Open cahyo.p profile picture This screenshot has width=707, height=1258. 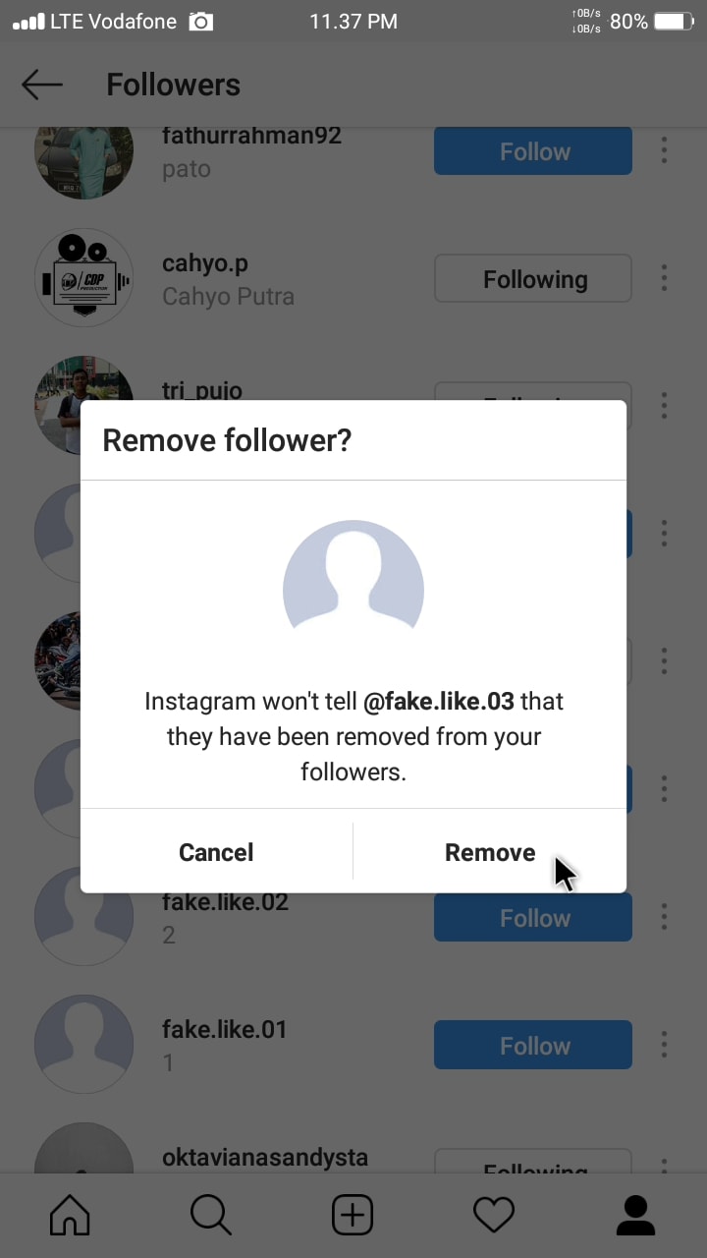tap(83, 278)
